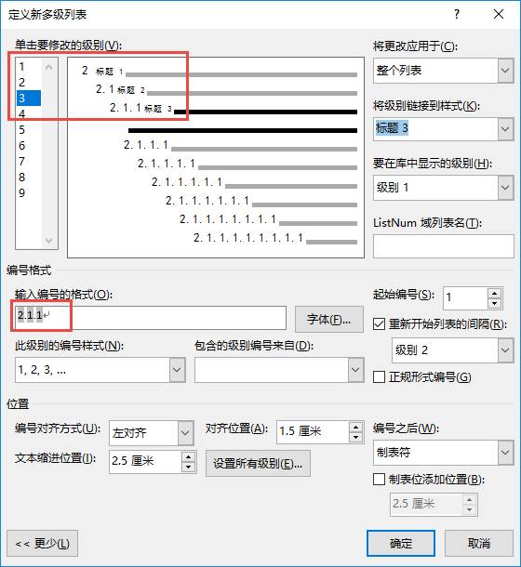Open the 要在库中显示的级别 dropdown
The height and width of the screenshot is (567, 521).
tap(505, 188)
